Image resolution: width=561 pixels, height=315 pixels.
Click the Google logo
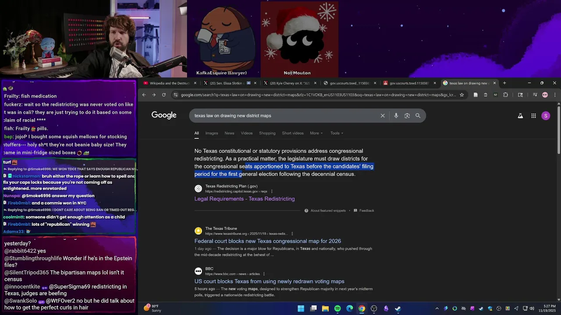[x=164, y=115]
